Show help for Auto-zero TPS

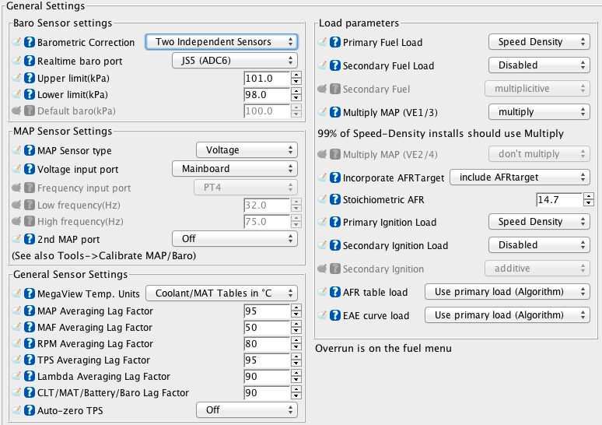[x=30, y=410]
